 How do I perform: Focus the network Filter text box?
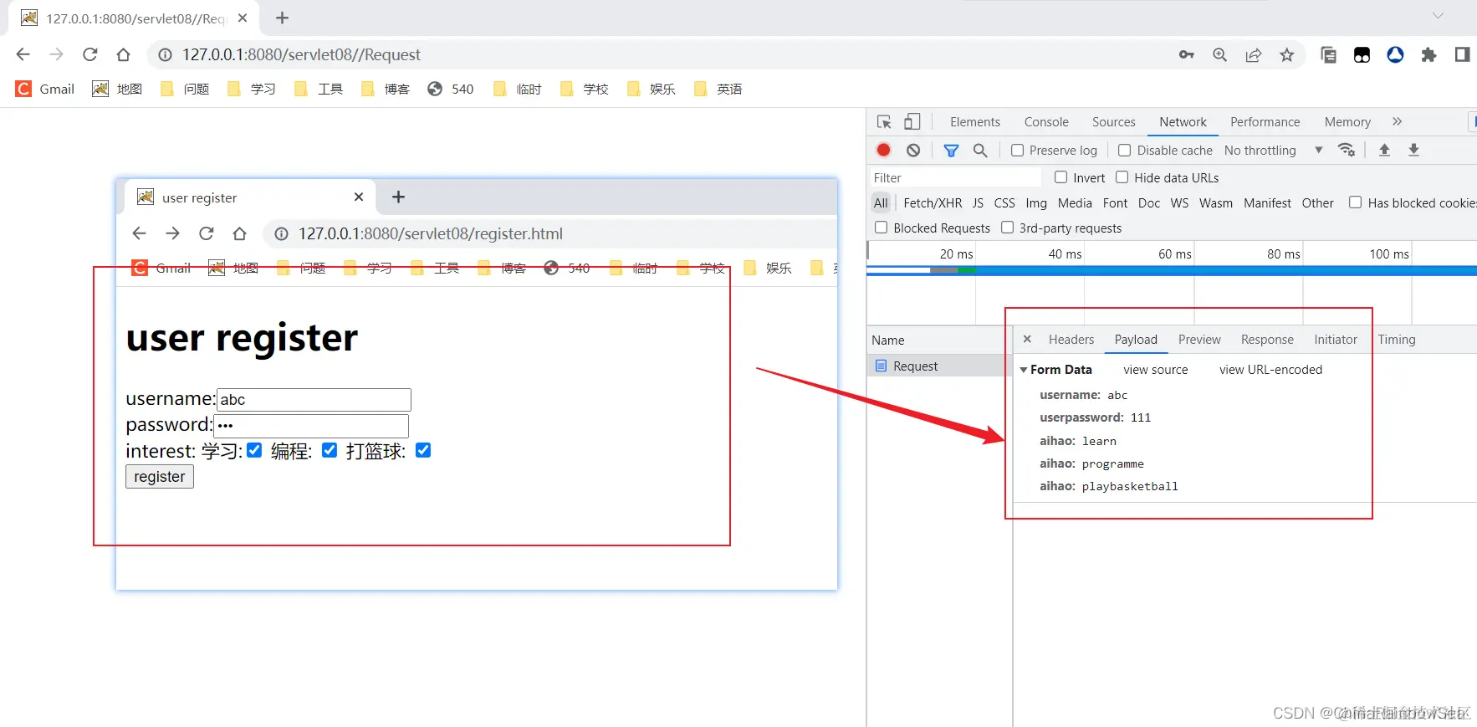click(955, 177)
